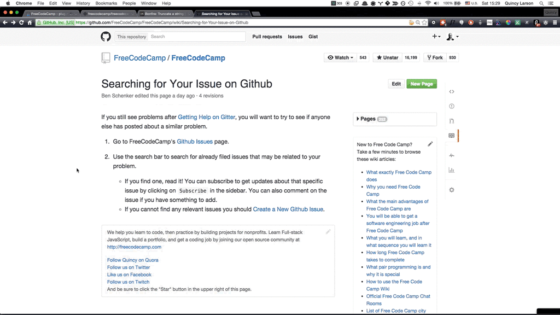The height and width of the screenshot is (315, 560).
Task: Open the Bookmarks menu in the menu bar
Action: pyautogui.click(x=106, y=3)
